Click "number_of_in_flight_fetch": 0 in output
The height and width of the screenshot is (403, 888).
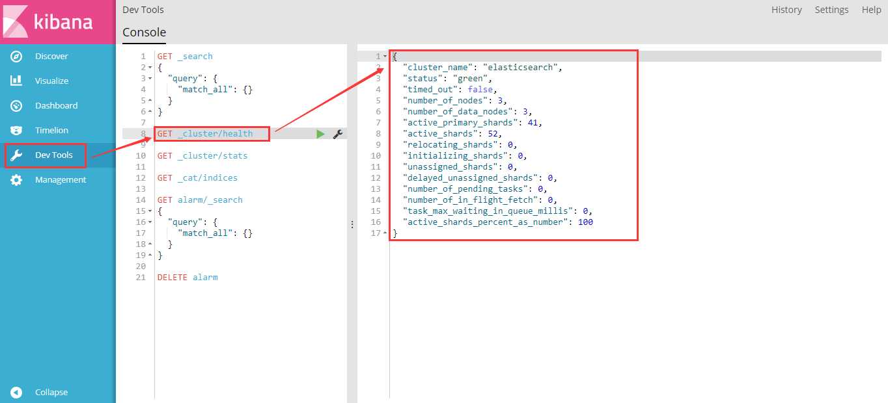[480, 200]
